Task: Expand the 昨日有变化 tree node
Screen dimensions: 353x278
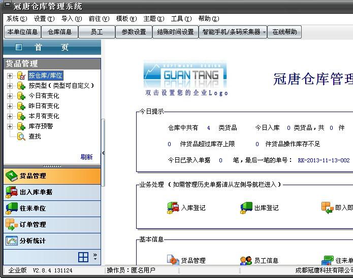Action: (x=10, y=106)
